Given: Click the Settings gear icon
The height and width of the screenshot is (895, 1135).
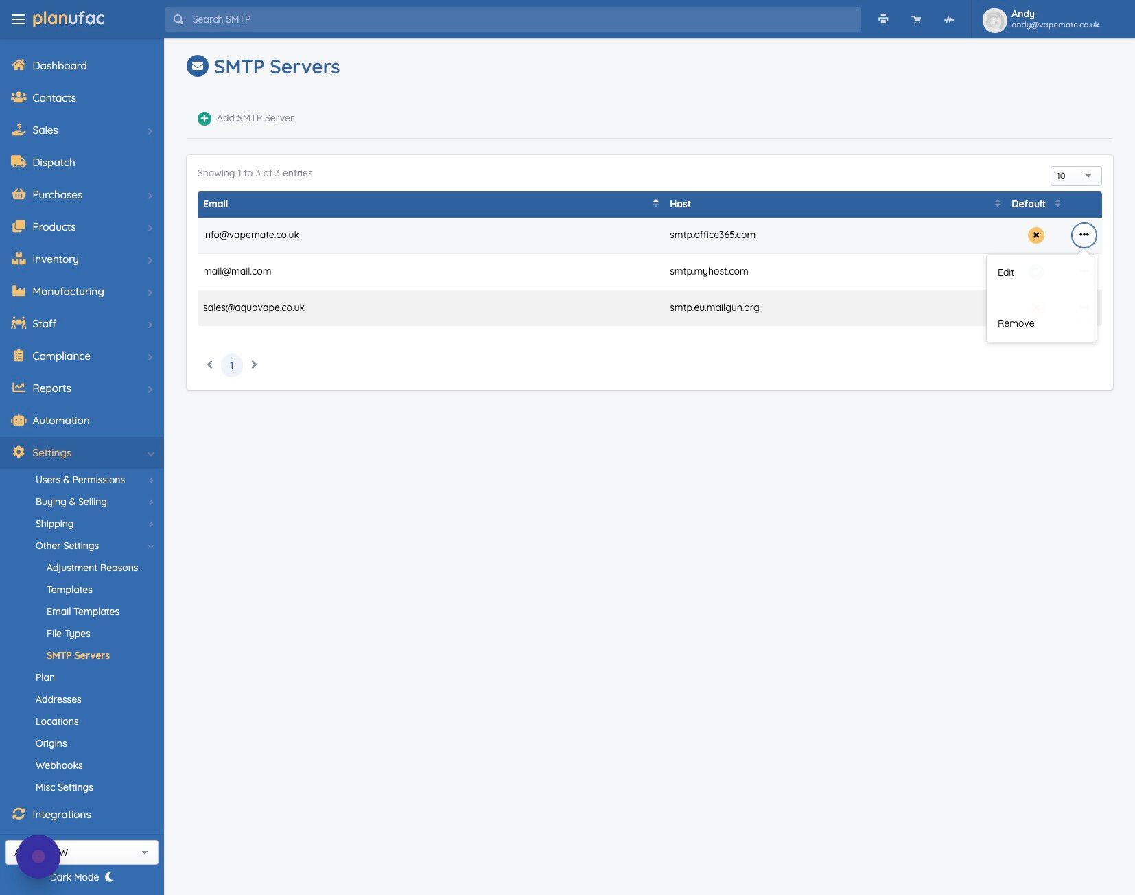Looking at the screenshot, I should click(x=19, y=452).
